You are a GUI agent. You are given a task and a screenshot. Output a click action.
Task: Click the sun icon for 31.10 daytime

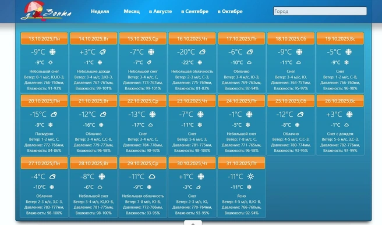(x=250, y=177)
